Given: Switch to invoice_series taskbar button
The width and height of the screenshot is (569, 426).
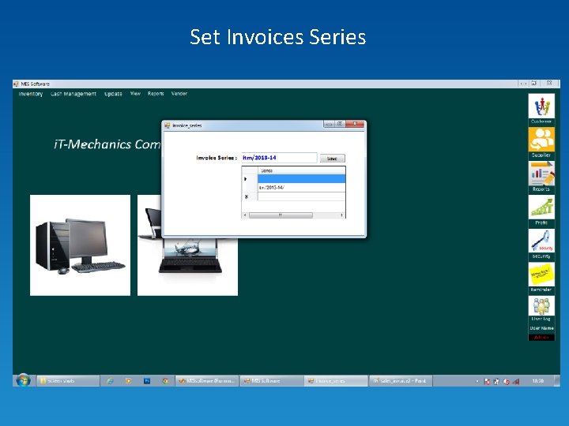Looking at the screenshot, I should pyautogui.click(x=336, y=381).
